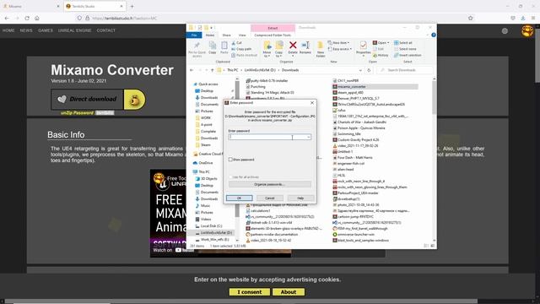Click Cut in the Explorer ribbon
Screen dimensions: 540x304
[236, 43]
